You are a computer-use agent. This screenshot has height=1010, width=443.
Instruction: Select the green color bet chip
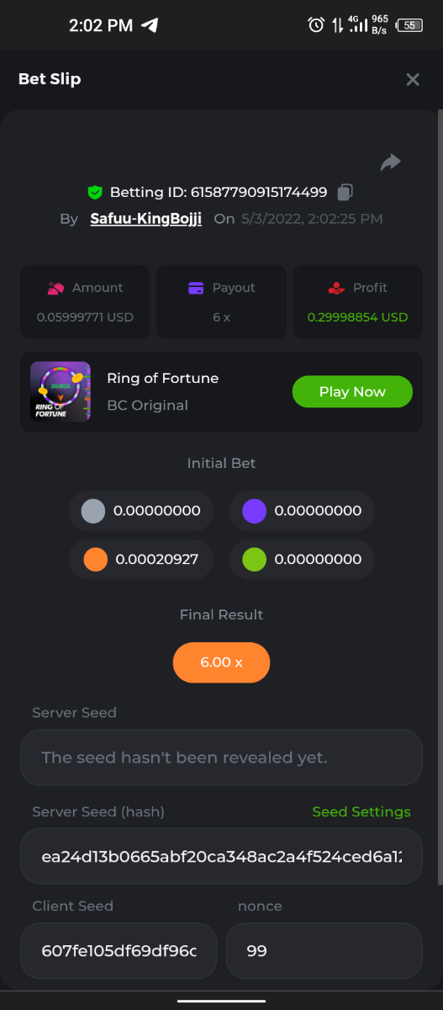(x=254, y=559)
